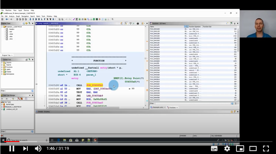The width and height of the screenshot is (276, 154).
Task: Click the Symbol Tree filter options icon
Action: [32, 91]
